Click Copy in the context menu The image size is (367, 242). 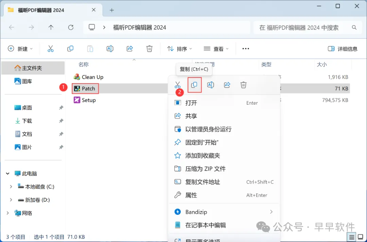(194, 85)
